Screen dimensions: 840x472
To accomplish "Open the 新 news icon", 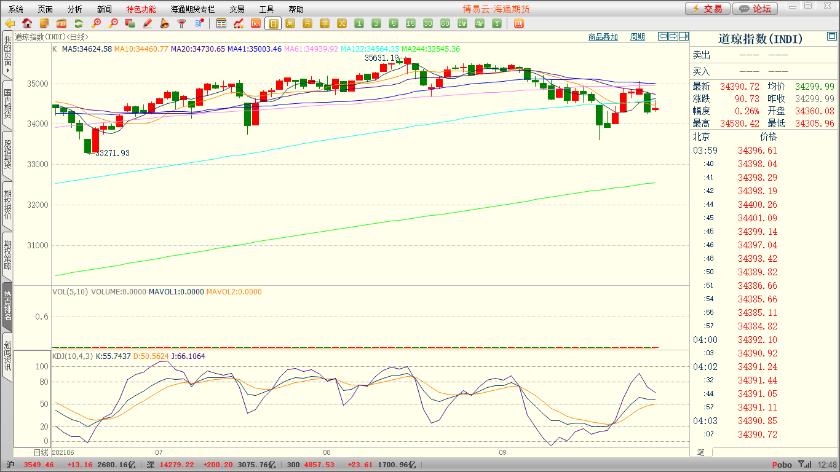I will click(x=199, y=23).
